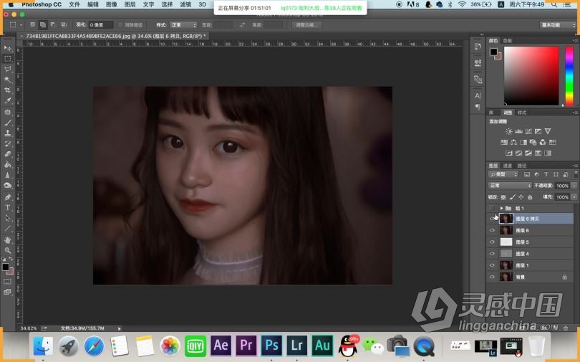Add a Channel Mixer adjustment
This screenshot has width=580, height=362.
[543, 142]
